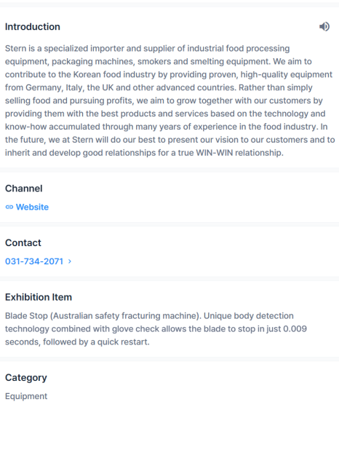The image size is (339, 450).
Task: Click the Category section heading
Action: 26,378
